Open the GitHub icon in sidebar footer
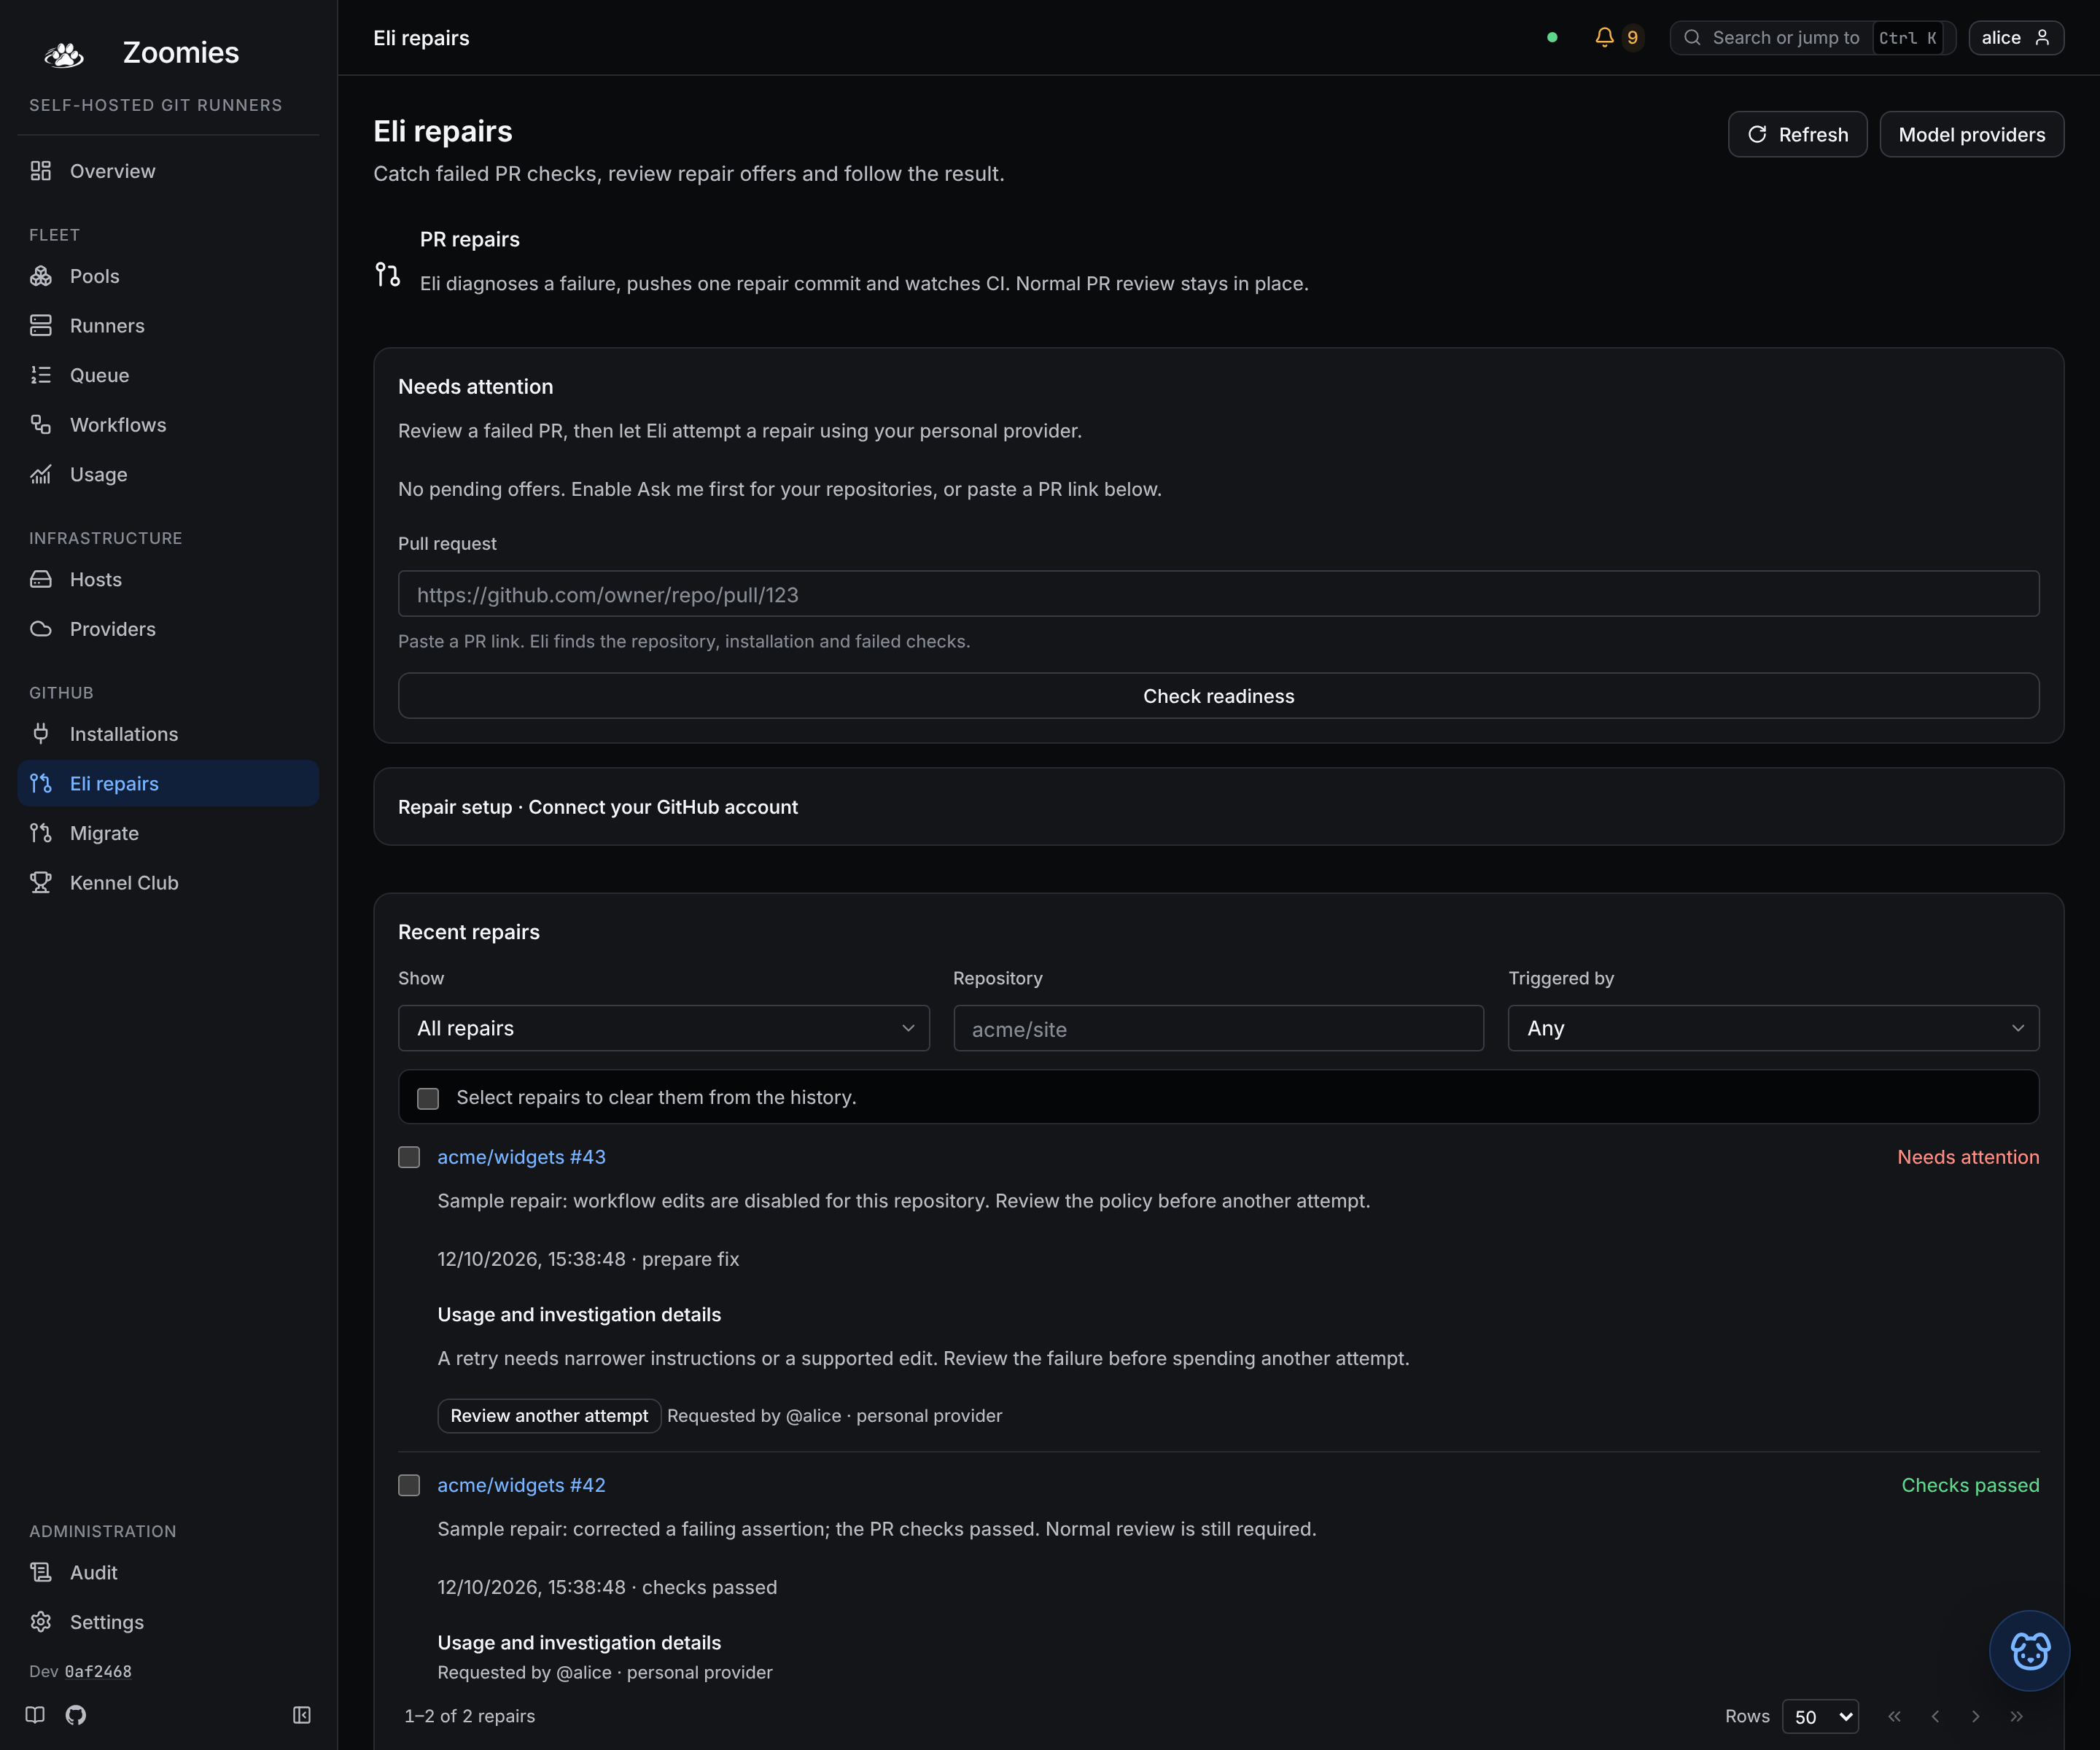The image size is (2100, 1750). pyautogui.click(x=76, y=1715)
